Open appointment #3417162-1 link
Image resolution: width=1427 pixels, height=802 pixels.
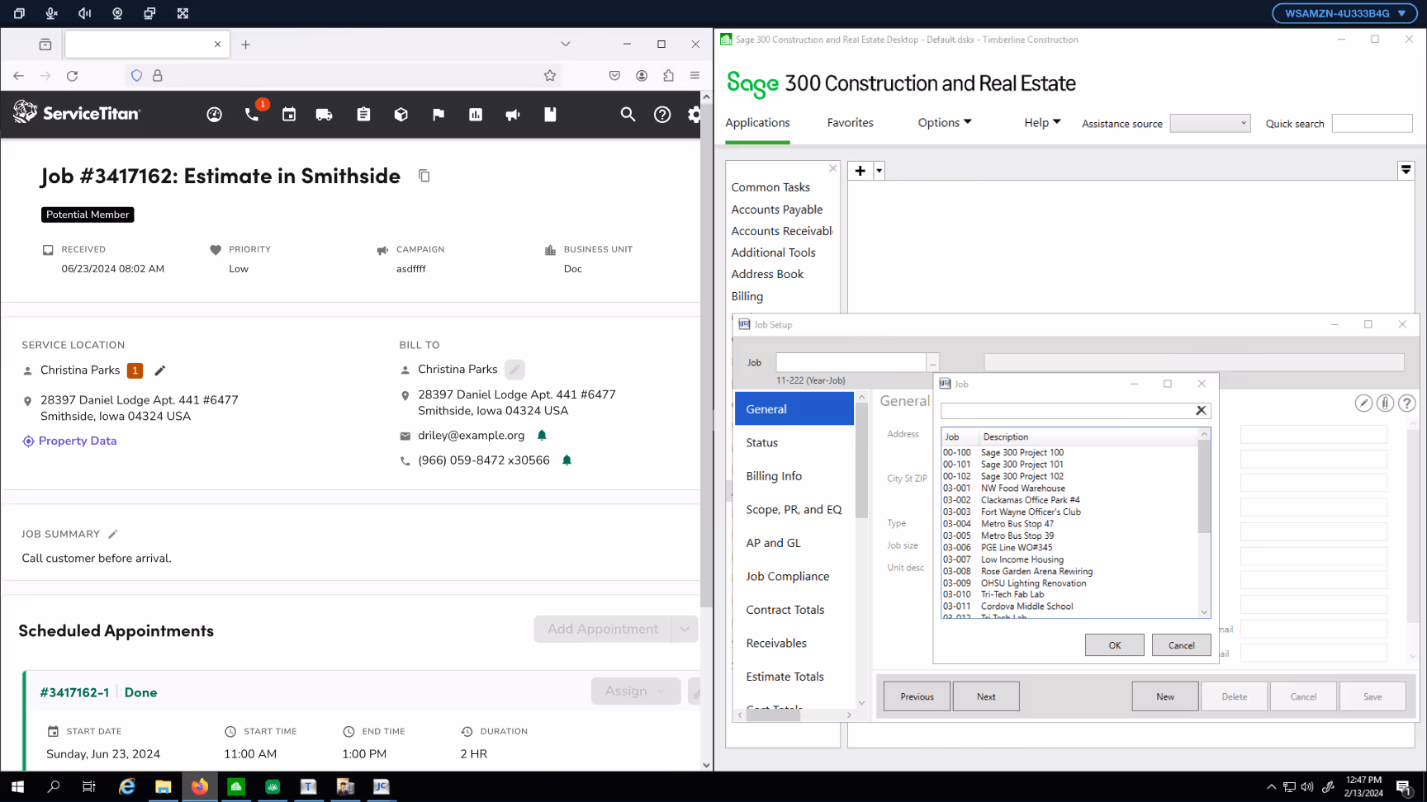74,692
